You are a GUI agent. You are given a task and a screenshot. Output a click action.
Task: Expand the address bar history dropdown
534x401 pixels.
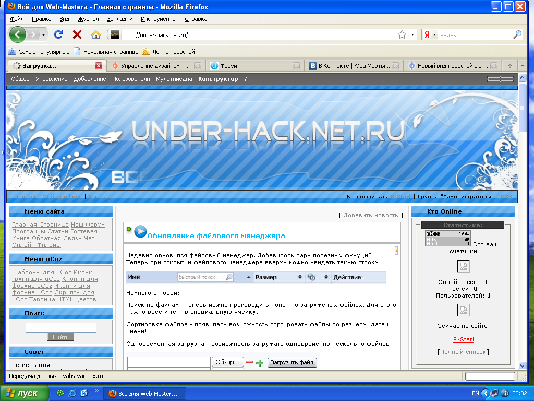point(412,35)
